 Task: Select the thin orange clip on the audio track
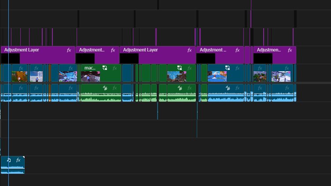pyautogui.click(x=50, y=93)
